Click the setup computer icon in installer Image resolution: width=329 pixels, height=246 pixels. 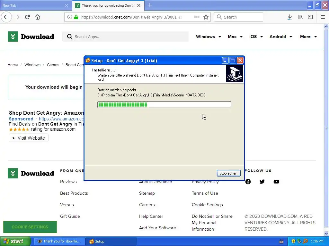[x=235, y=74]
